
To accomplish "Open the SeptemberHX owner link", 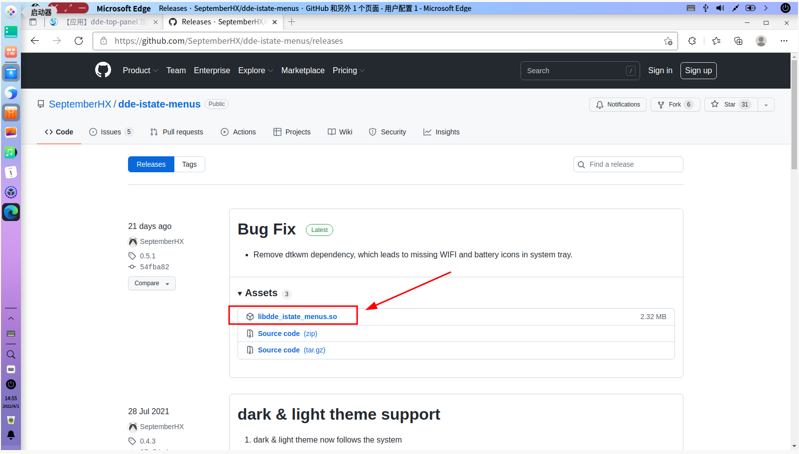I will [80, 104].
